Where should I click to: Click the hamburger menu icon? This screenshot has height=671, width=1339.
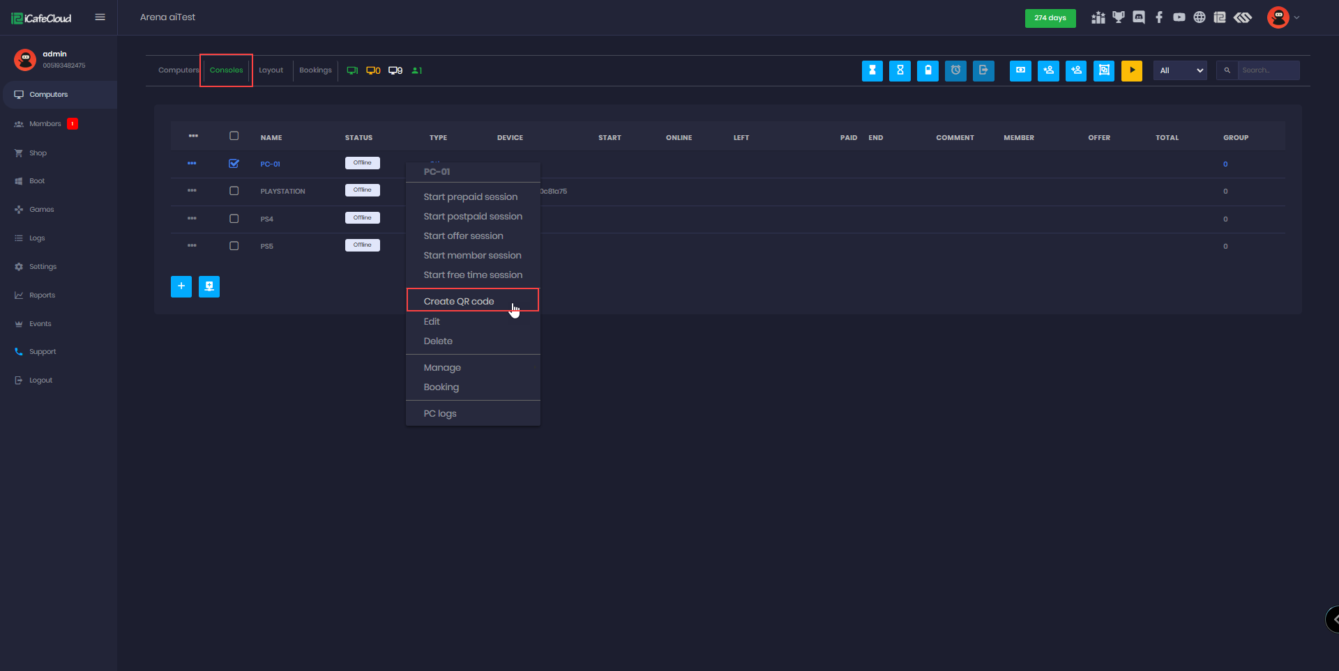click(x=100, y=17)
